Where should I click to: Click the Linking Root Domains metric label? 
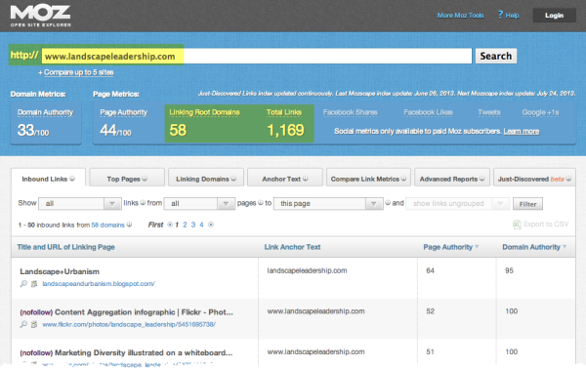(204, 112)
